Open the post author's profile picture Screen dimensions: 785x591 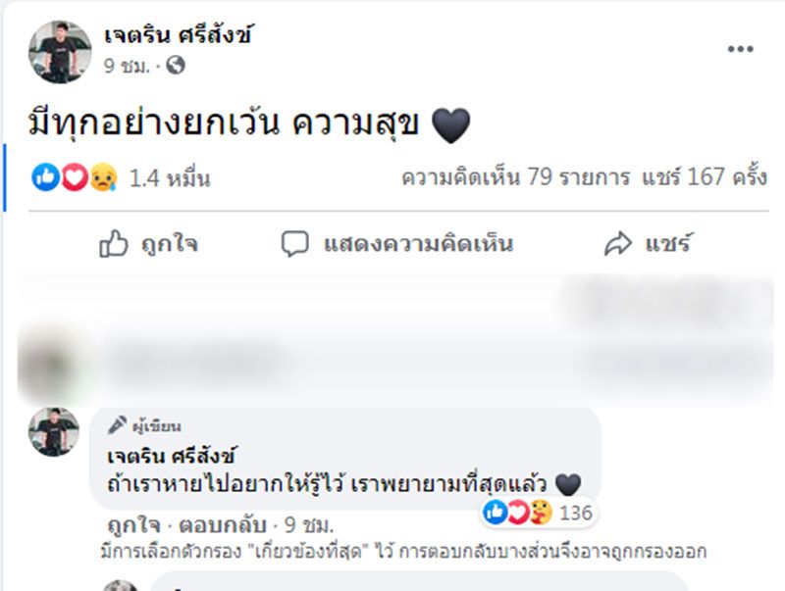click(x=60, y=52)
